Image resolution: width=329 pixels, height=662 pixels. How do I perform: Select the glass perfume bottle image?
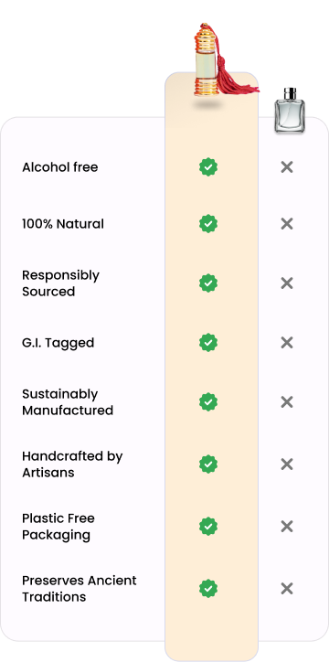(290, 111)
